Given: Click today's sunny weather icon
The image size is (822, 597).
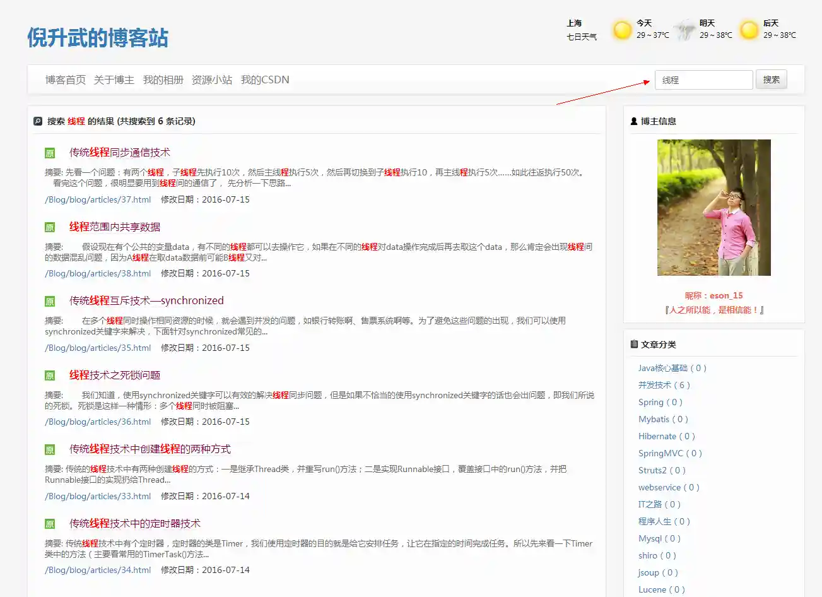Looking at the screenshot, I should [621, 30].
